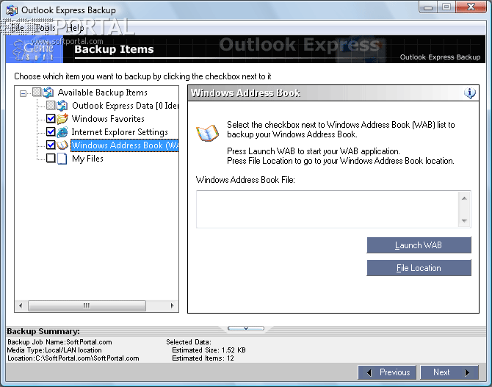This screenshot has height=387, width=492.
Task: Click the Outlook Express Data tree icon
Action: pos(62,106)
